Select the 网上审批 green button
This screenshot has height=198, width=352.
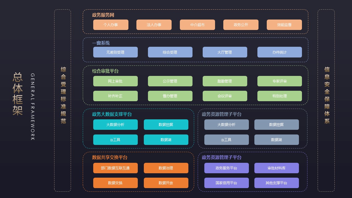click(x=115, y=81)
